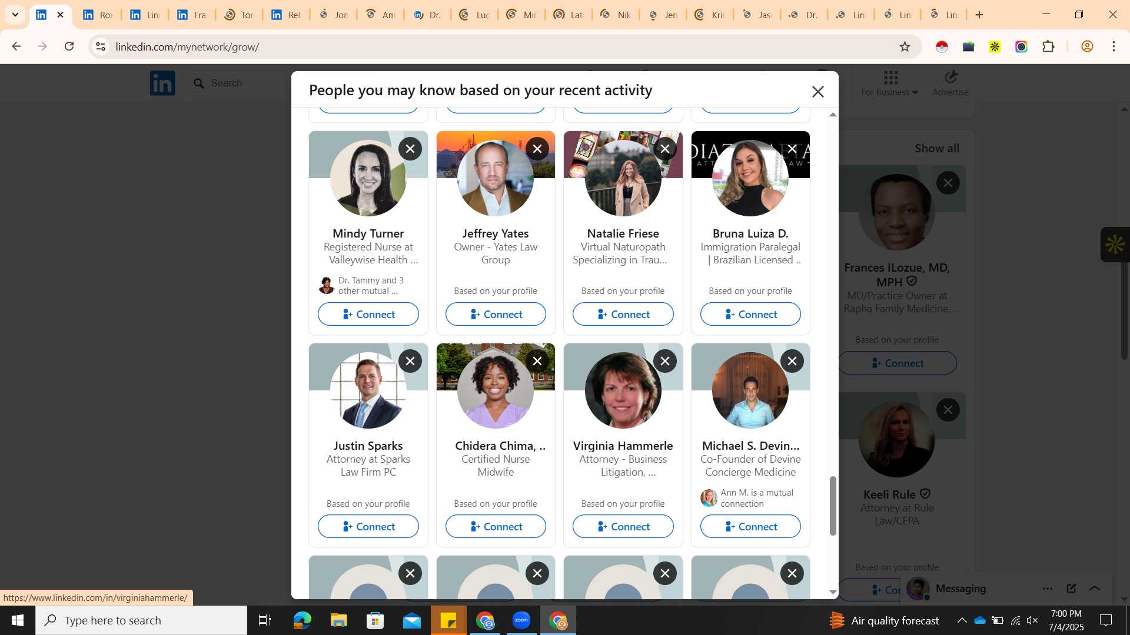Click the Windows taskbar search box
Image resolution: width=1130 pixels, height=635 pixels.
[141, 620]
